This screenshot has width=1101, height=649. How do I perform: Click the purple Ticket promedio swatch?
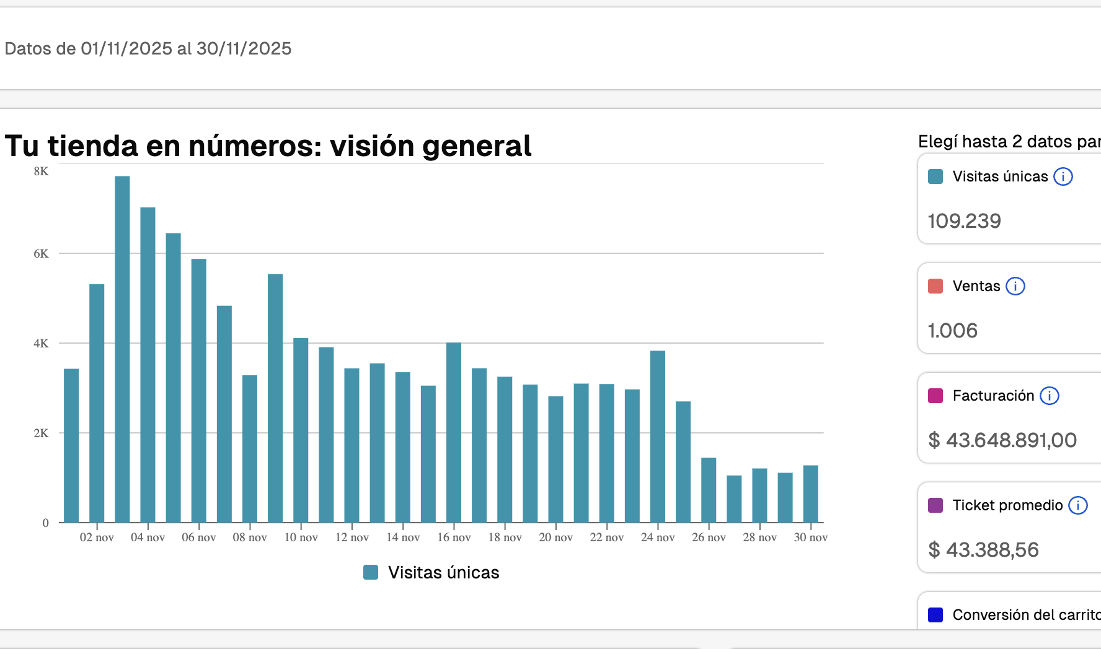tap(935, 505)
